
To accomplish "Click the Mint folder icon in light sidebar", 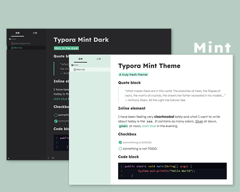I will (x=72, y=65).
